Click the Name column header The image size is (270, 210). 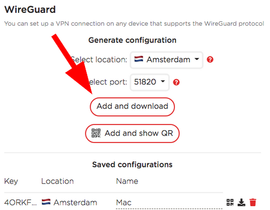(127, 181)
